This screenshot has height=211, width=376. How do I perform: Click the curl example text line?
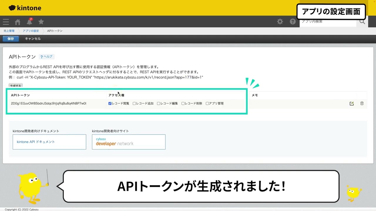tap(106, 77)
